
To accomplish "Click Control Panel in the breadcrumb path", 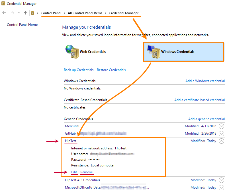I will pyautogui.click(x=51, y=13).
